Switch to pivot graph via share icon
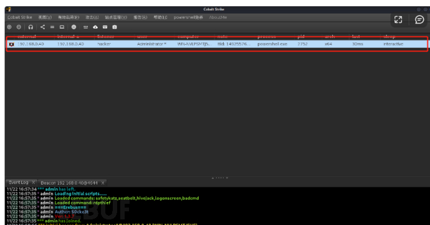 [42, 27]
